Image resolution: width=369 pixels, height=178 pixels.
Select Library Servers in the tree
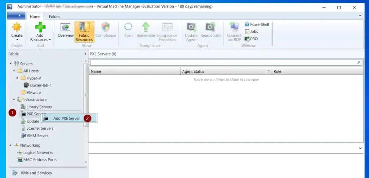click(36, 107)
